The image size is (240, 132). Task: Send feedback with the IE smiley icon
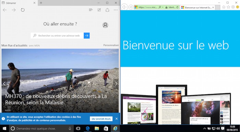tap(238, 7)
